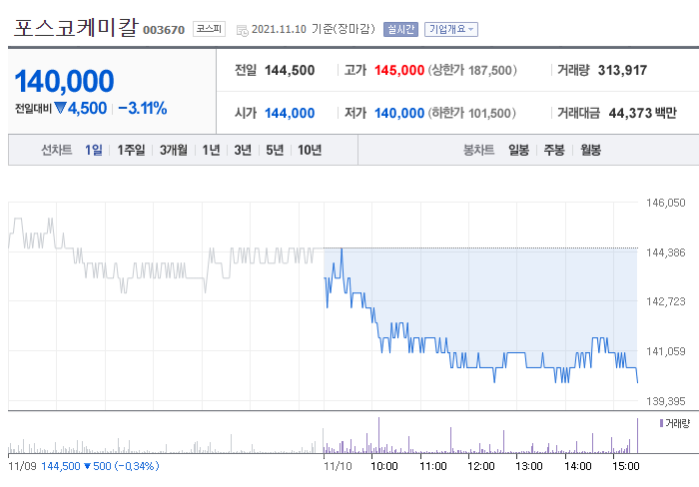Click the 15:00 time axis label
699x487 pixels.
coord(626,466)
